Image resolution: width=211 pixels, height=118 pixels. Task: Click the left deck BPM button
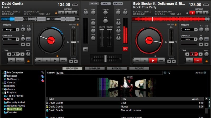(x=75, y=5)
